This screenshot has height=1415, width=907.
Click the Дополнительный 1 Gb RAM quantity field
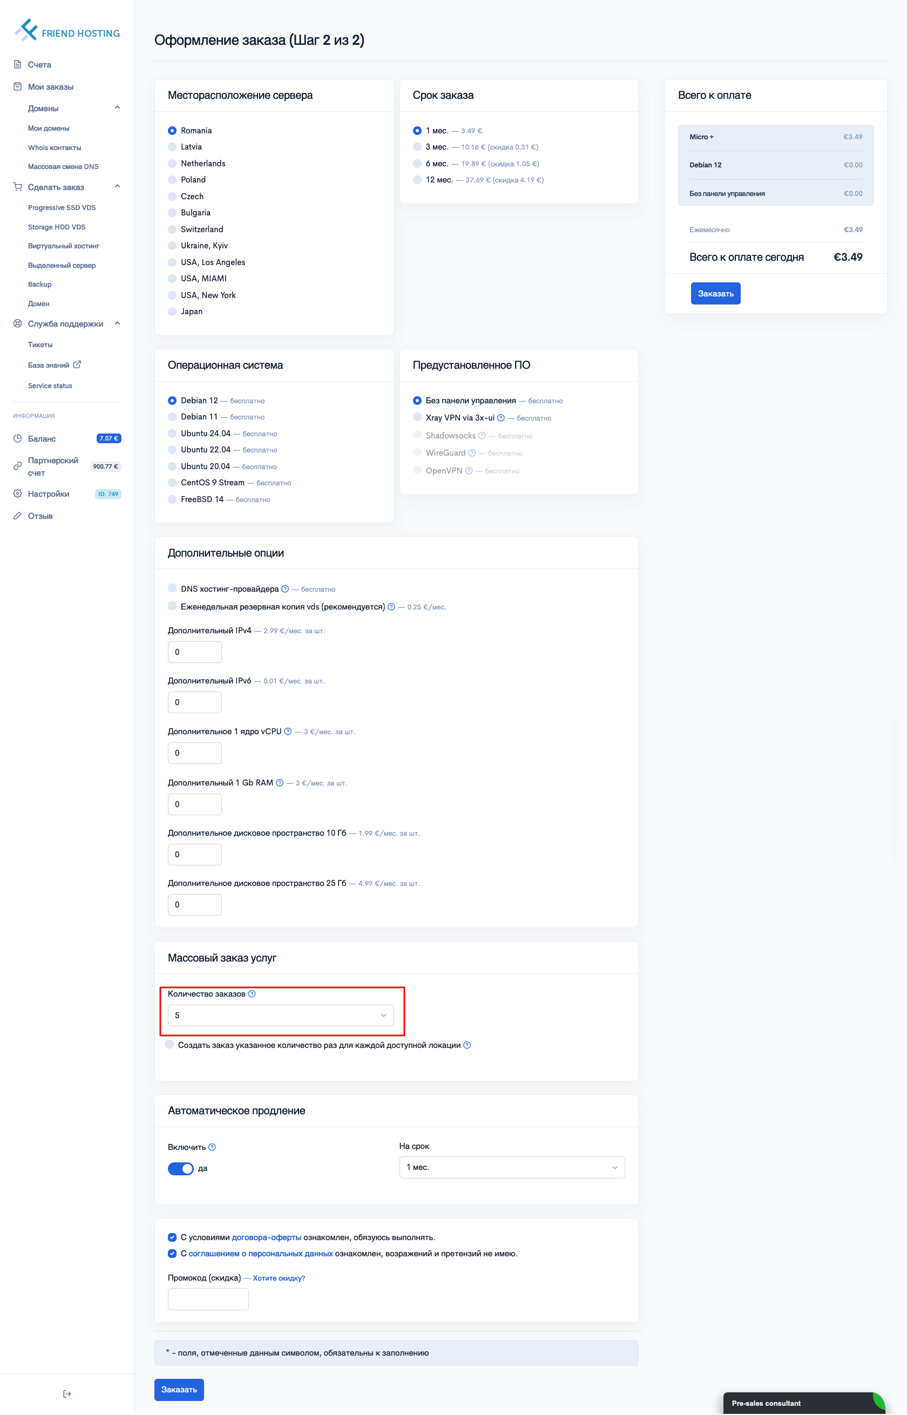point(194,804)
